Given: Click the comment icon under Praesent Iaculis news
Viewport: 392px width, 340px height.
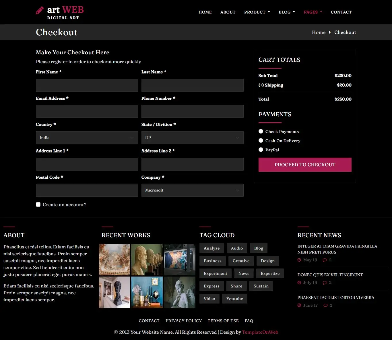Looking at the screenshot, I should tap(325, 305).
